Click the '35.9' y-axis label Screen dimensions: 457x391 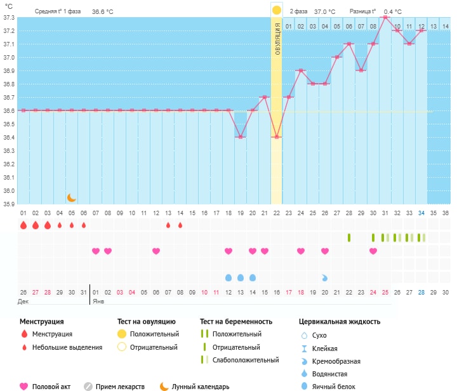point(9,204)
